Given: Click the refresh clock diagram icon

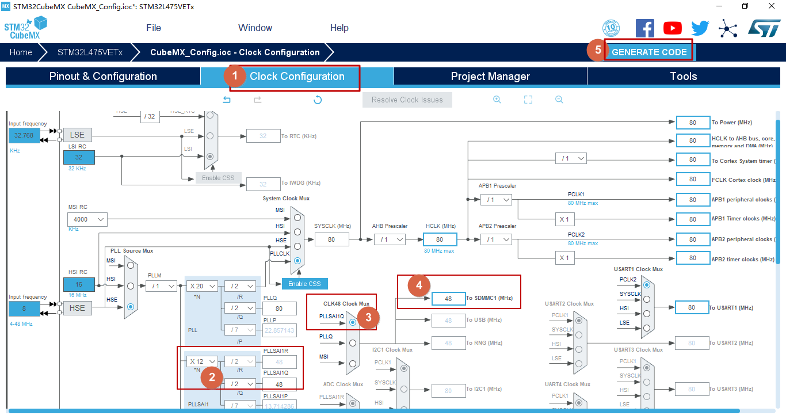Looking at the screenshot, I should coord(318,100).
